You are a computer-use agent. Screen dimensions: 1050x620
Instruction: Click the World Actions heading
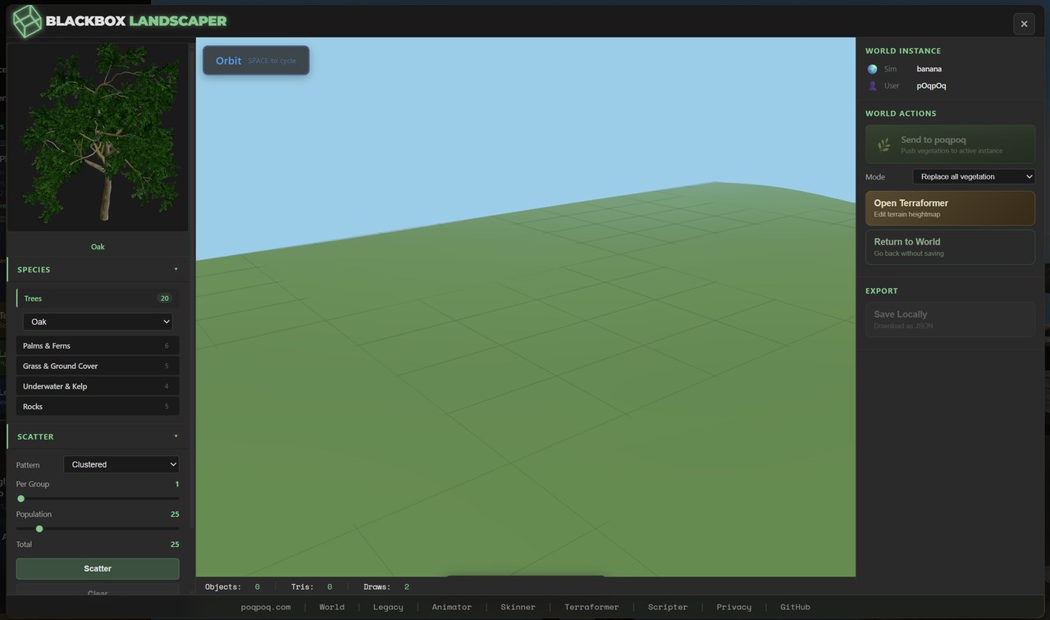tap(901, 113)
